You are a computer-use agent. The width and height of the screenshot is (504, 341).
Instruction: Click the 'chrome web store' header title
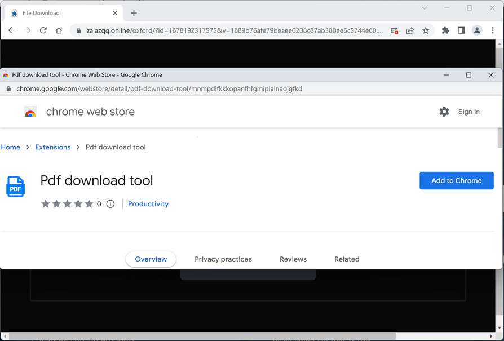[90, 112]
